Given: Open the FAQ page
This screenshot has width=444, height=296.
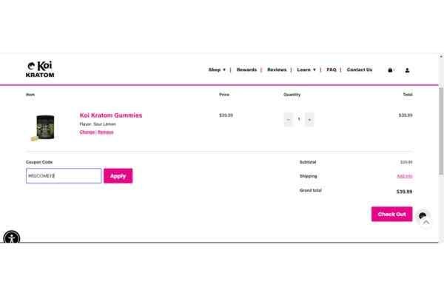Looking at the screenshot, I should 332,70.
